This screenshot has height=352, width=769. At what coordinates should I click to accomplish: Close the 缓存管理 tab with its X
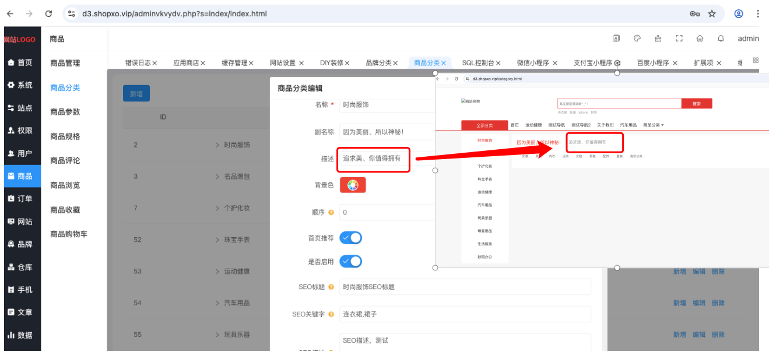(251, 63)
